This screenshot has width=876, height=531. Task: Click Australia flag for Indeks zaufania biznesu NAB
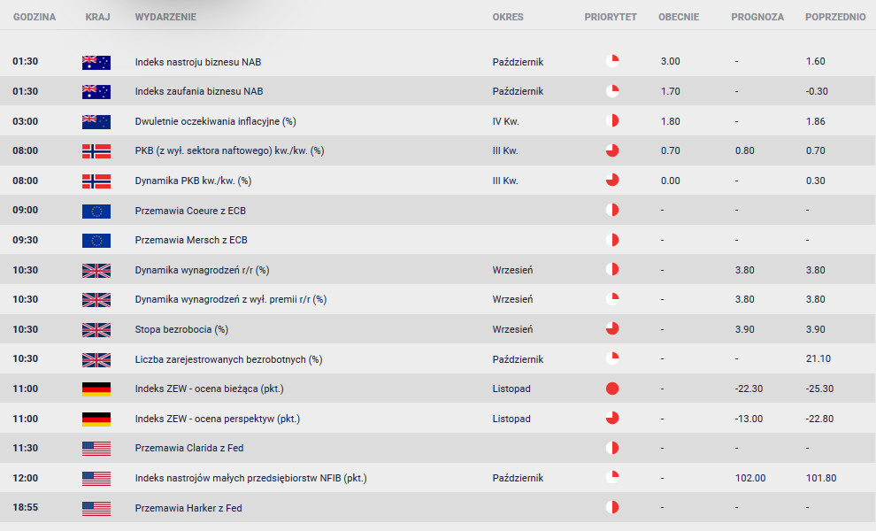(x=96, y=92)
